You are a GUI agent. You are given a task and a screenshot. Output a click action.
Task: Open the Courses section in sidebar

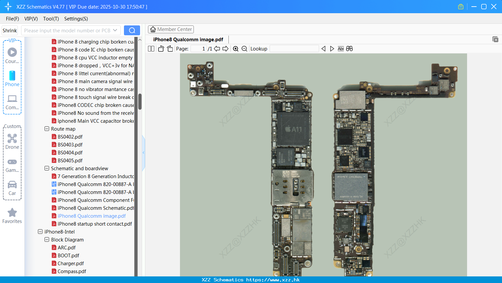pyautogui.click(x=12, y=56)
